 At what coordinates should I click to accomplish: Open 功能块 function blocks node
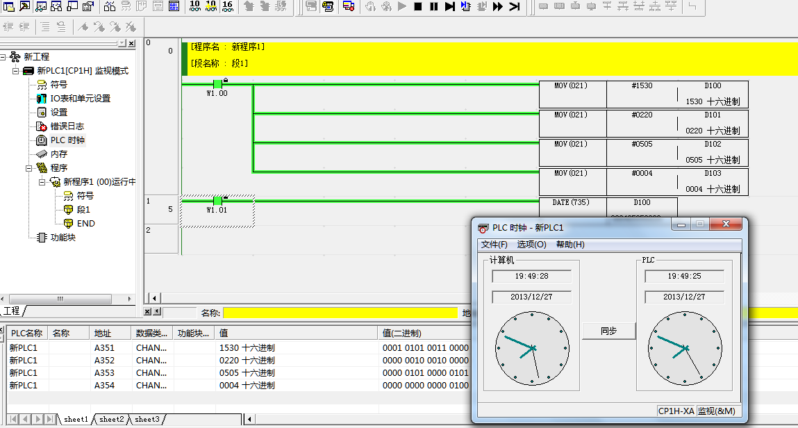[63, 238]
